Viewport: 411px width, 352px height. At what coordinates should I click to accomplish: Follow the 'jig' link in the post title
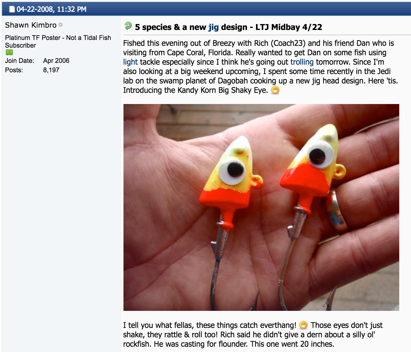pyautogui.click(x=213, y=27)
